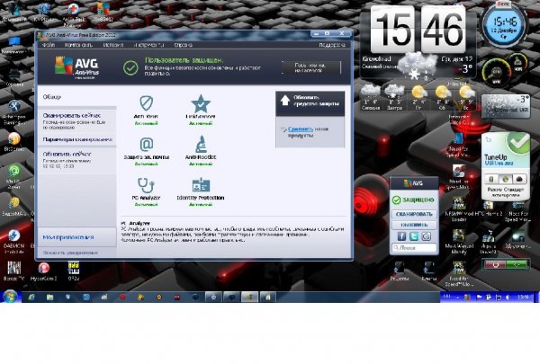This screenshot has width=540, height=364.
Task: Click the Facebook join button in header
Action: pos(311,67)
